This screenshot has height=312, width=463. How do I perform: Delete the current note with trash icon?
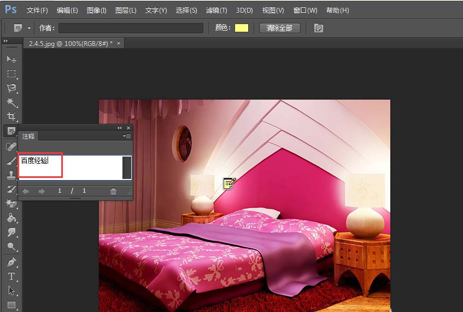pos(113,191)
